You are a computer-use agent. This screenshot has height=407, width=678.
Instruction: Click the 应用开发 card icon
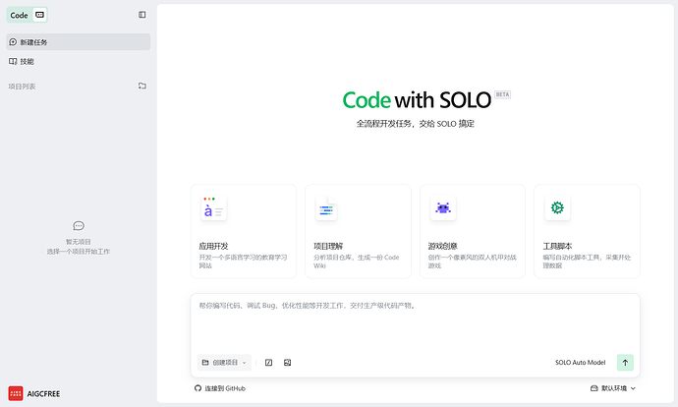click(x=213, y=208)
